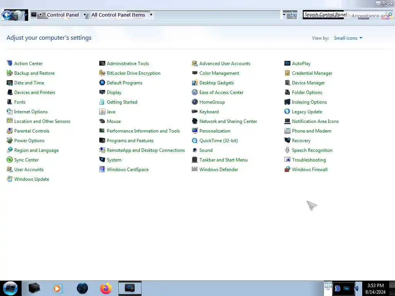This screenshot has height=296, width=395.
Task: Click the Windows CardSpace icon
Action: pos(102,170)
